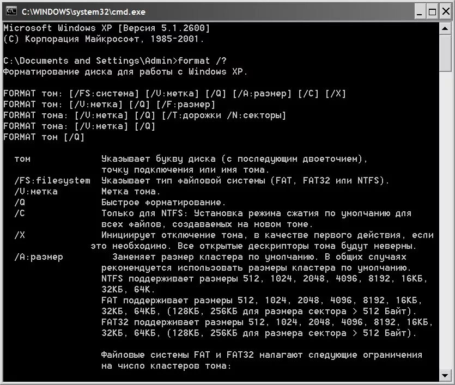Maximize the cmd.exe window
The image size is (455, 385).
click(432, 11)
